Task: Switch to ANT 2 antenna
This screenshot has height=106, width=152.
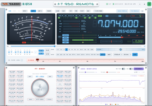Action: pos(40,11)
